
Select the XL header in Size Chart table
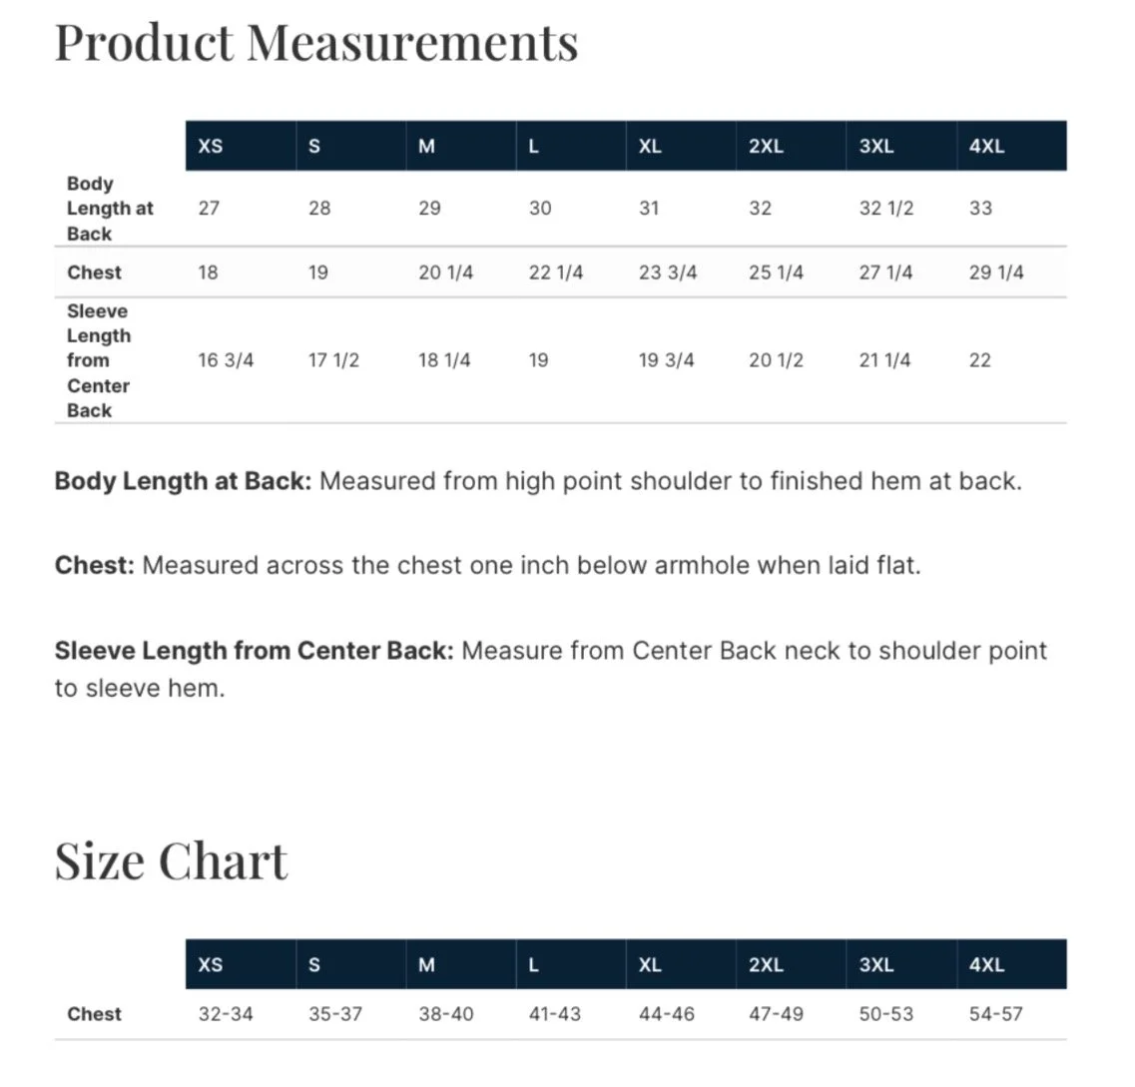(681, 964)
